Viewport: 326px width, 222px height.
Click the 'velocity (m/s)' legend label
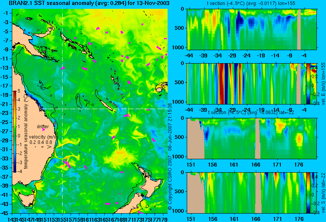click(x=43, y=137)
